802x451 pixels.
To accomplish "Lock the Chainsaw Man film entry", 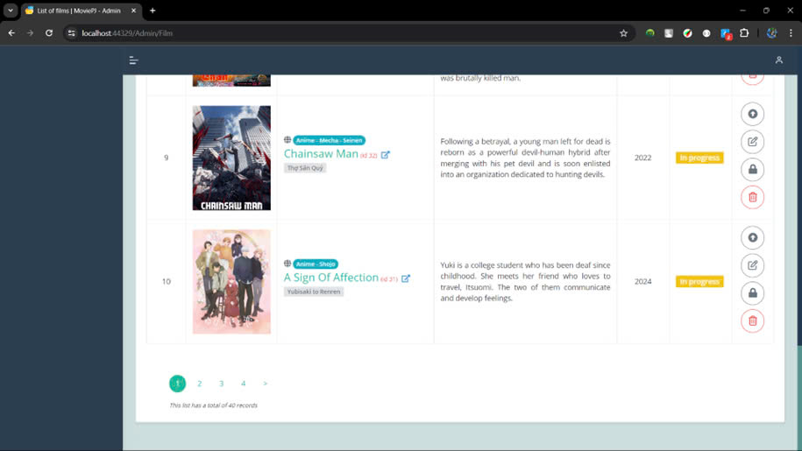I will tap(752, 170).
